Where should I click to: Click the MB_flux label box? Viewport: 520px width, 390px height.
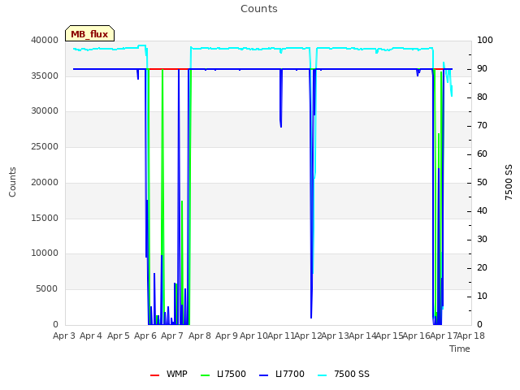tap(89, 33)
